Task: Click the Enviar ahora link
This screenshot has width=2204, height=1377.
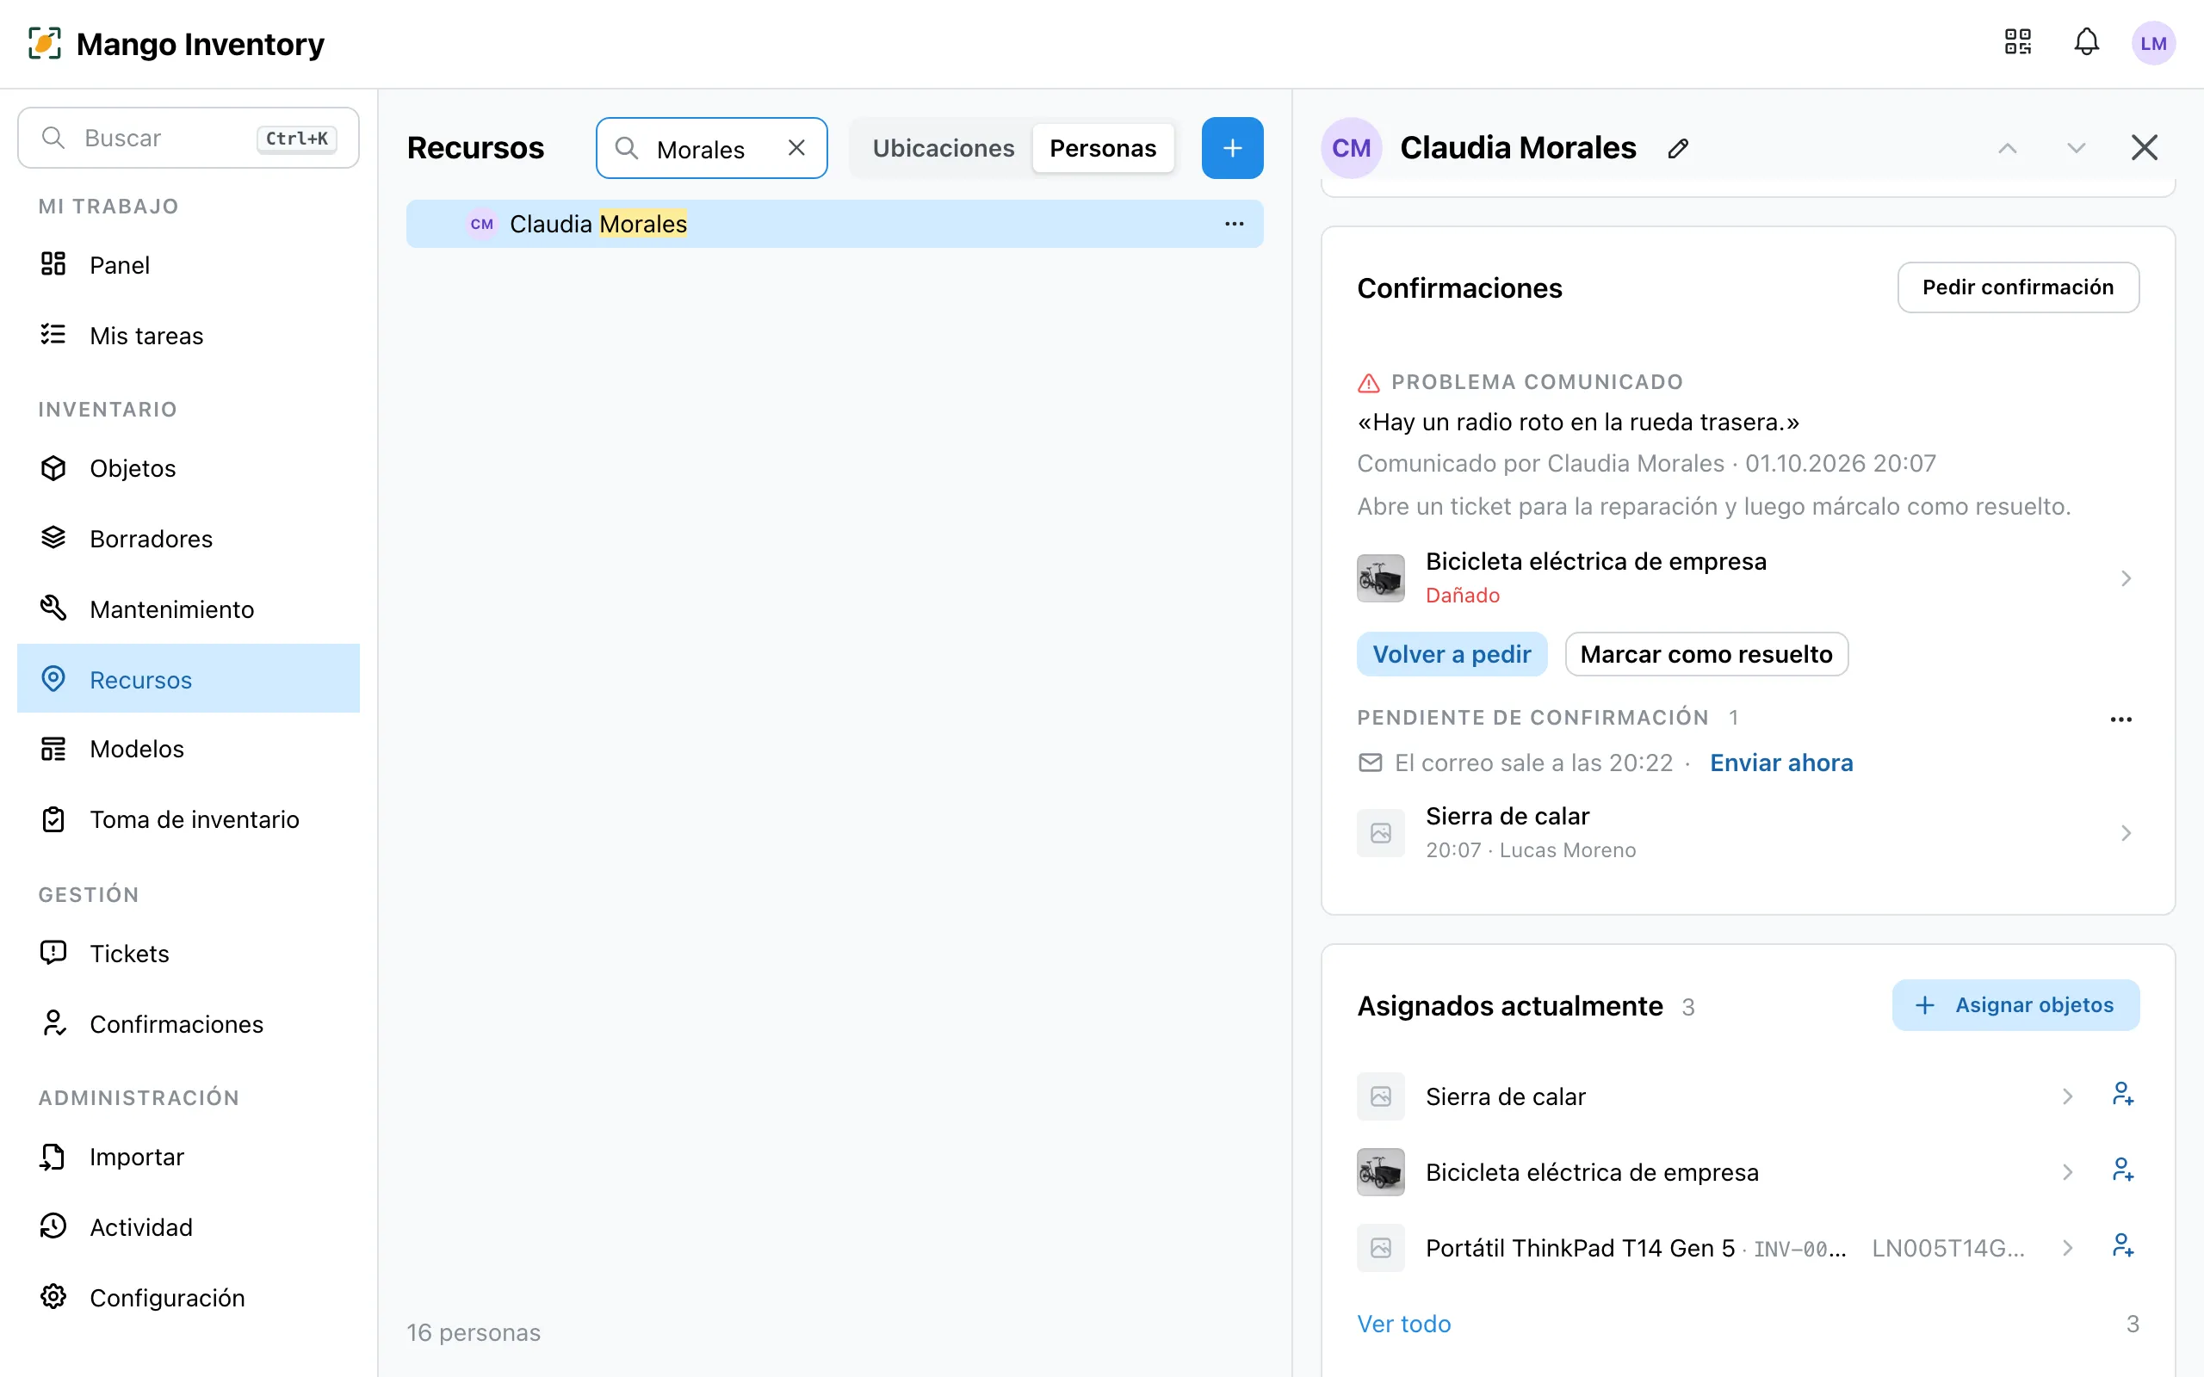Action: point(1780,763)
